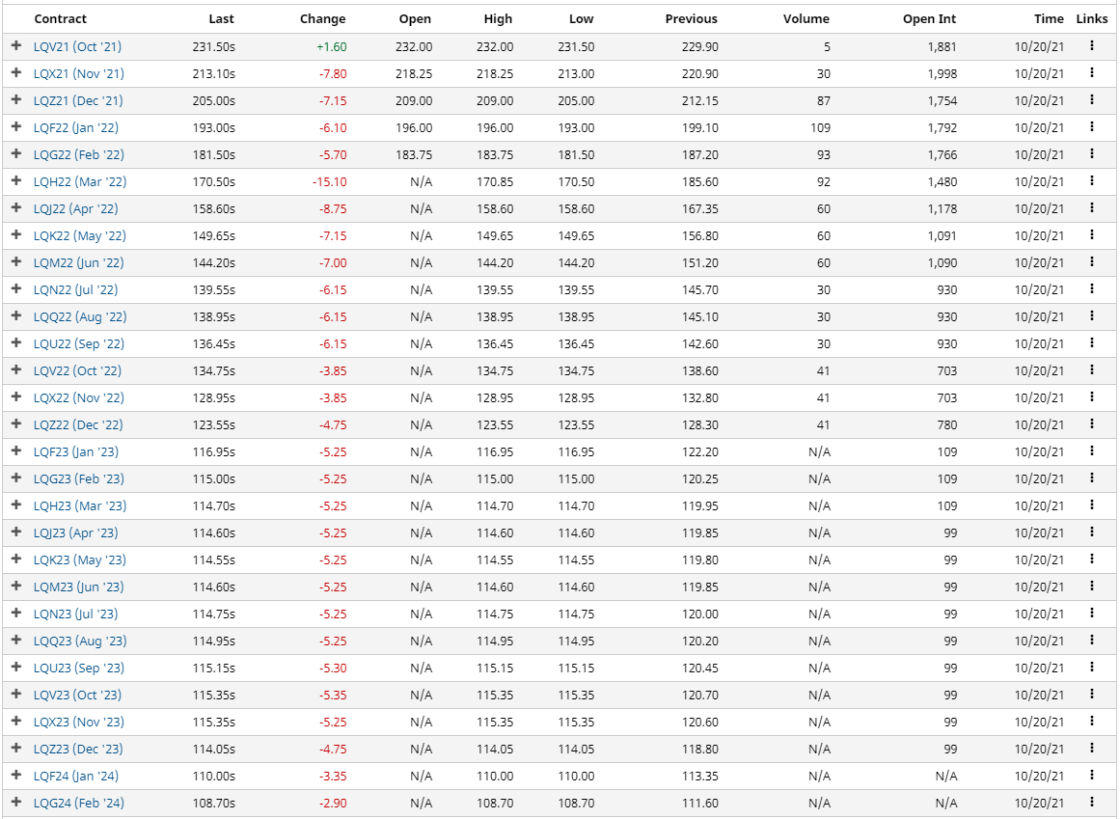Expand the LQX21 (Nov '21) row

pyautogui.click(x=16, y=73)
